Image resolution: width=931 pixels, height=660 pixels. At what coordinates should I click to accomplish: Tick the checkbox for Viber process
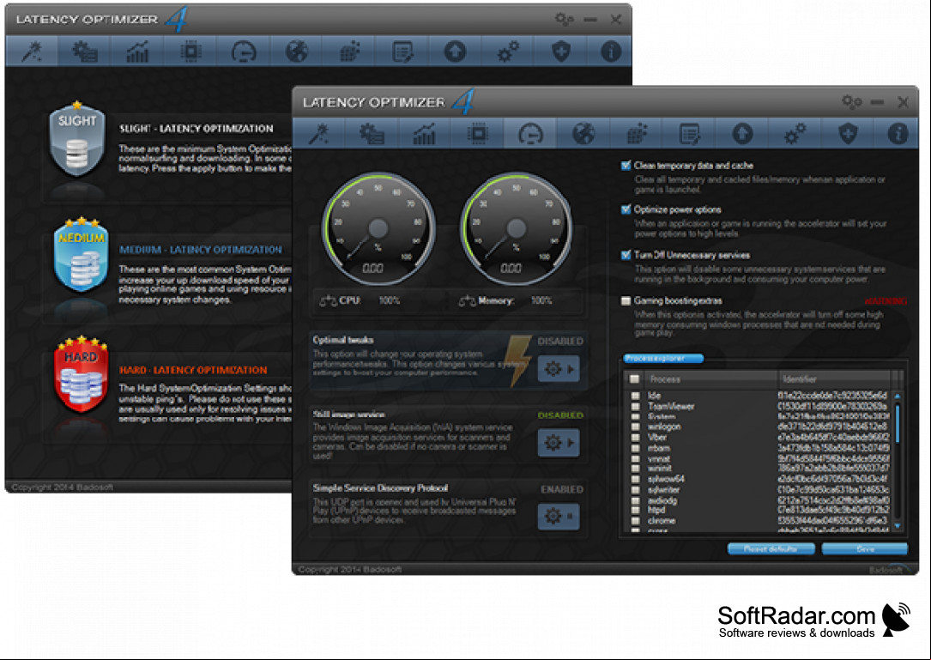click(x=635, y=437)
